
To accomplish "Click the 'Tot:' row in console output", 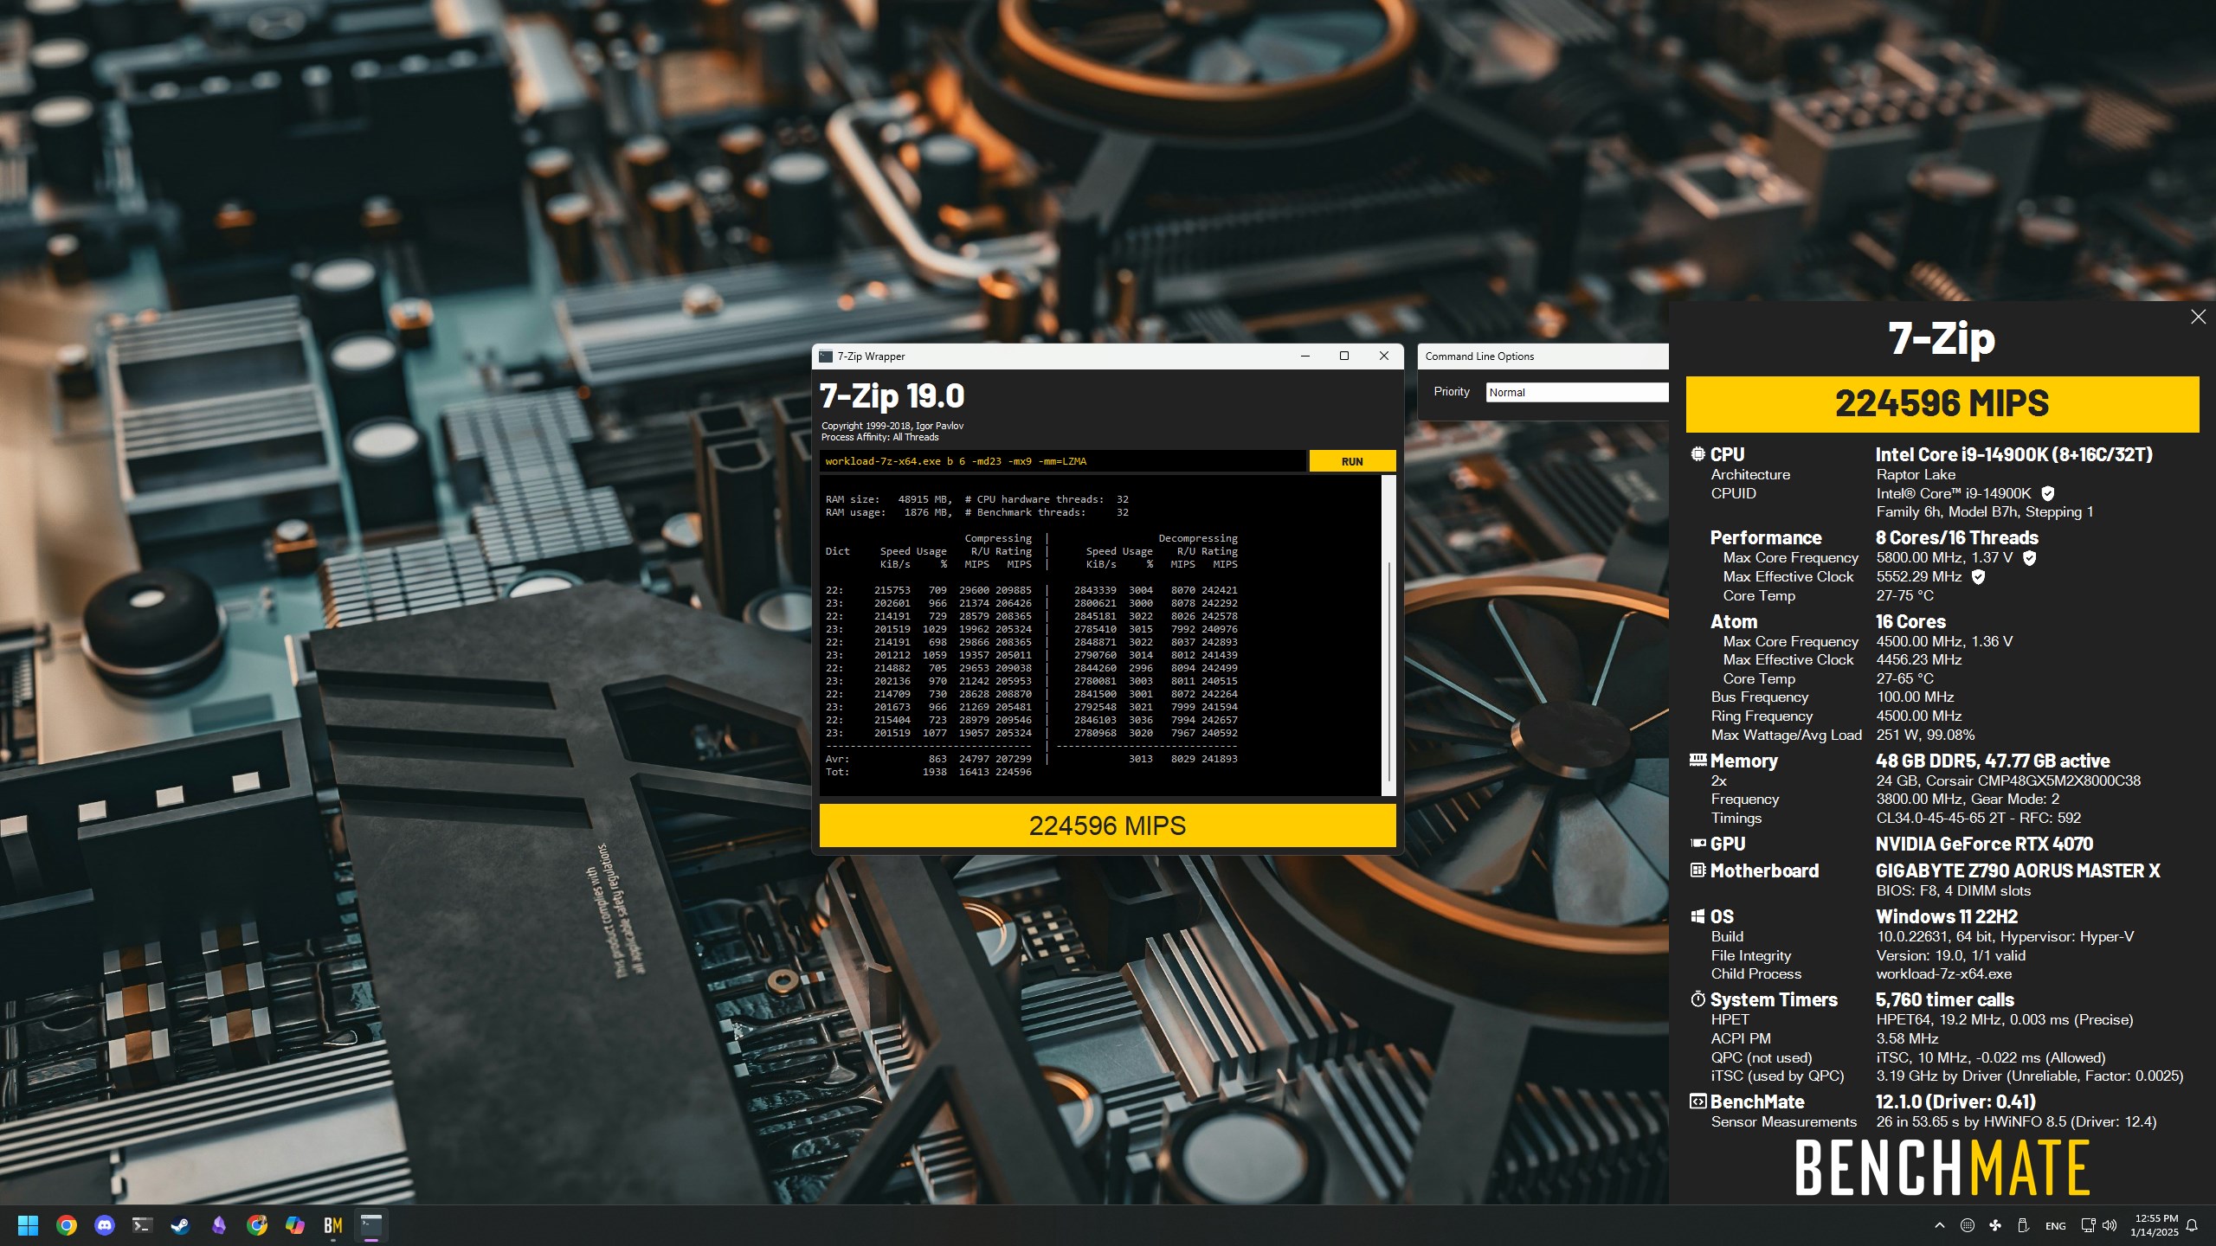I will click(929, 772).
